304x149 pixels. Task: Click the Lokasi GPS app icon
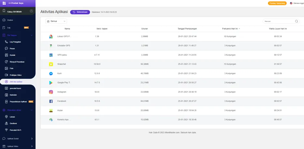pos(51,37)
